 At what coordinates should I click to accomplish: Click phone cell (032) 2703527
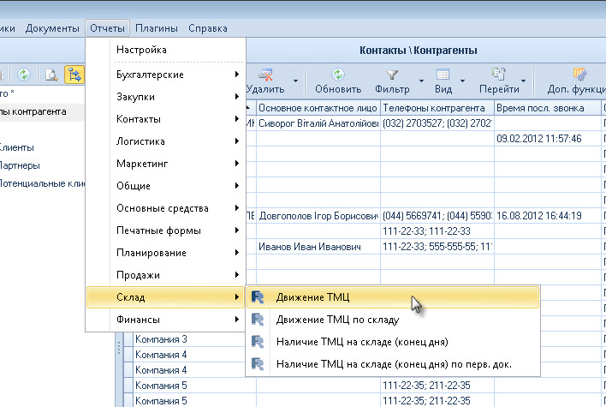tap(437, 123)
